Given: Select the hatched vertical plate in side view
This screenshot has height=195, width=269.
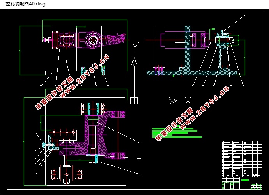Looking at the screenshot, I should 187,49.
